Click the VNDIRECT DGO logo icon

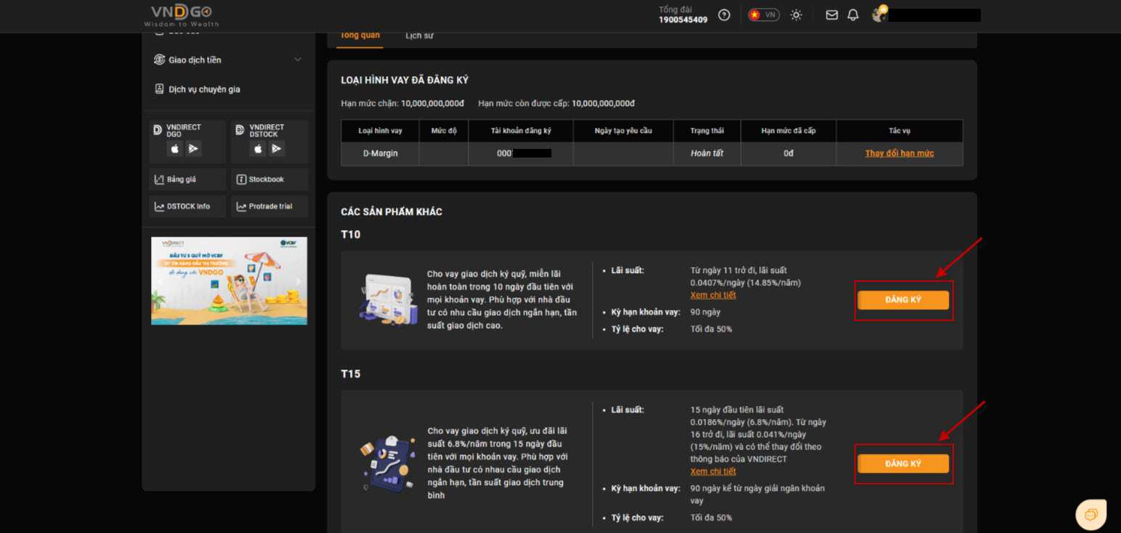(x=158, y=130)
